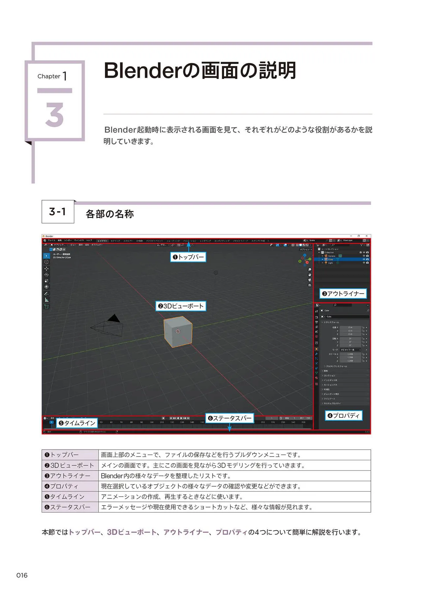Open the ファイル menu
The image size is (422, 597).
[x=51, y=241]
